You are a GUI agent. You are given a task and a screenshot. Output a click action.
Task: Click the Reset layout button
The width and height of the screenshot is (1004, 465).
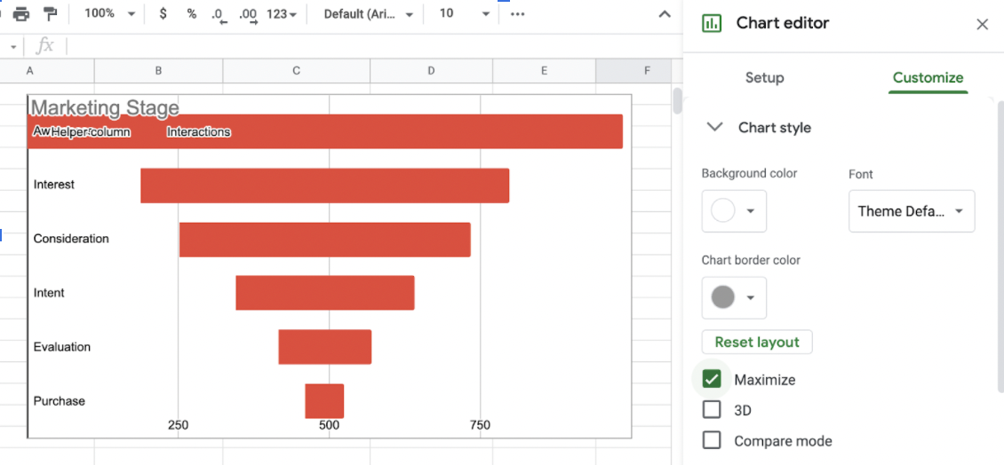coord(757,343)
